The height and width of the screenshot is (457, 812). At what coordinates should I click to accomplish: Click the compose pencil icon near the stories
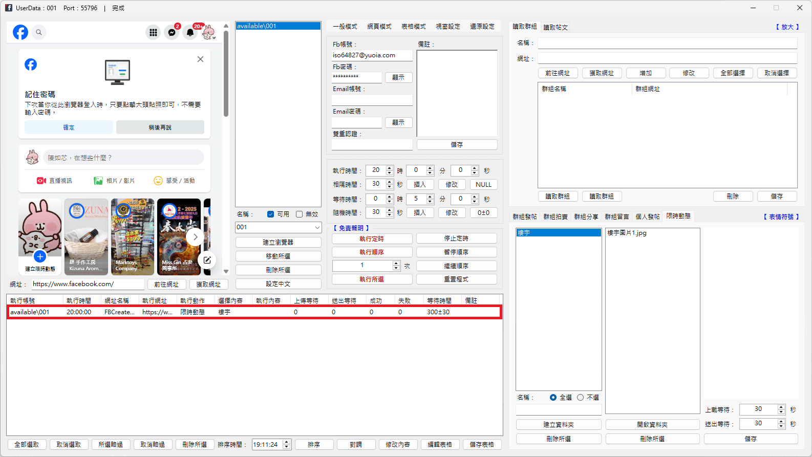click(x=207, y=260)
